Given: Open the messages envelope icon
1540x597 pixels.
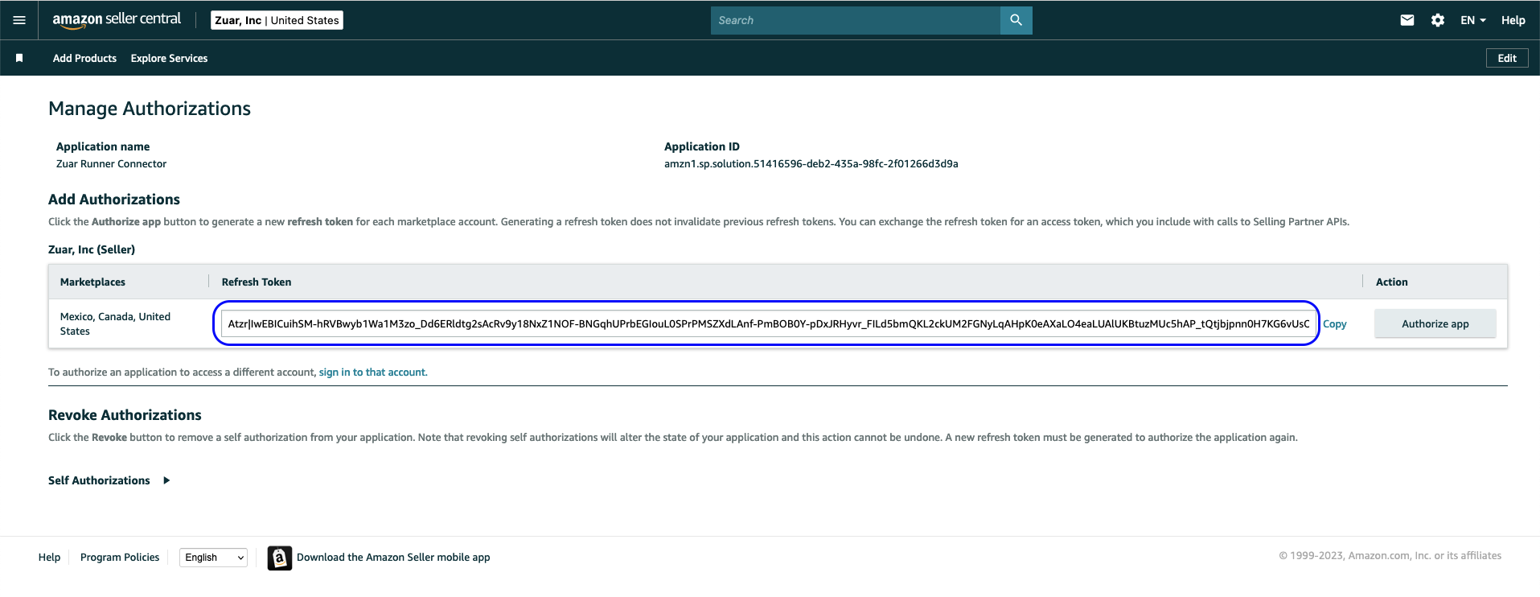Looking at the screenshot, I should point(1407,20).
